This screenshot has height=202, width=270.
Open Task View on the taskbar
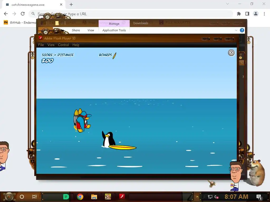tap(35, 197)
